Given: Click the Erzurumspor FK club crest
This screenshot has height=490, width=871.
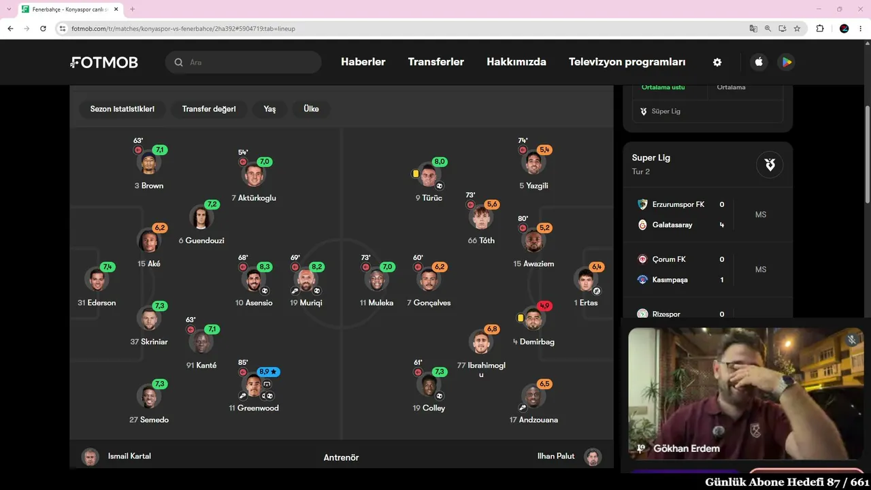Looking at the screenshot, I should pyautogui.click(x=642, y=204).
